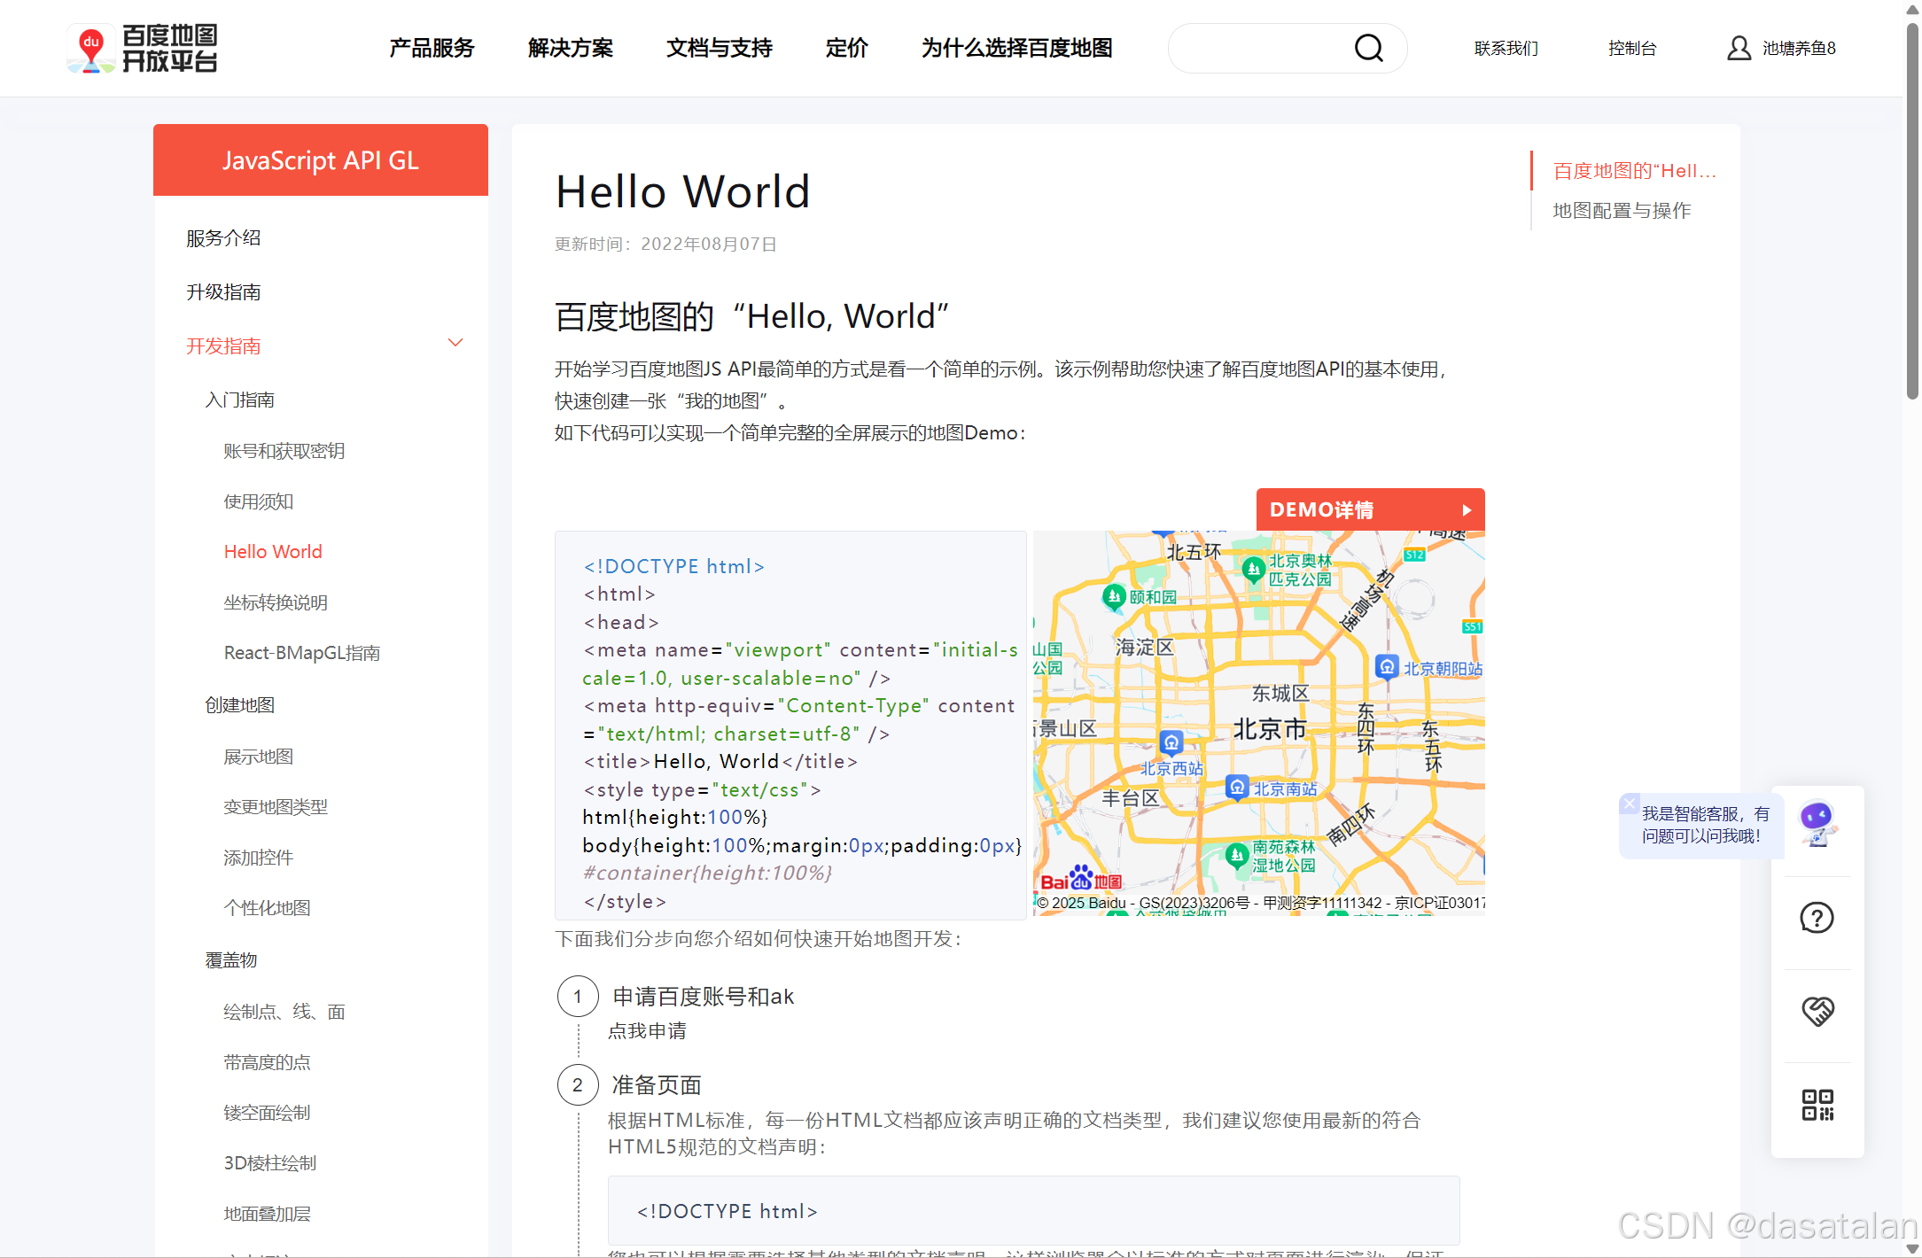Image resolution: width=1922 pixels, height=1258 pixels.
Task: Open the 产品服务 navigation menu
Action: pyautogui.click(x=432, y=48)
